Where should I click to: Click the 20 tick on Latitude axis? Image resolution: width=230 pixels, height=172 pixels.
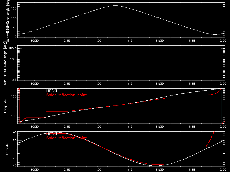pyautogui.click(x=15, y=140)
